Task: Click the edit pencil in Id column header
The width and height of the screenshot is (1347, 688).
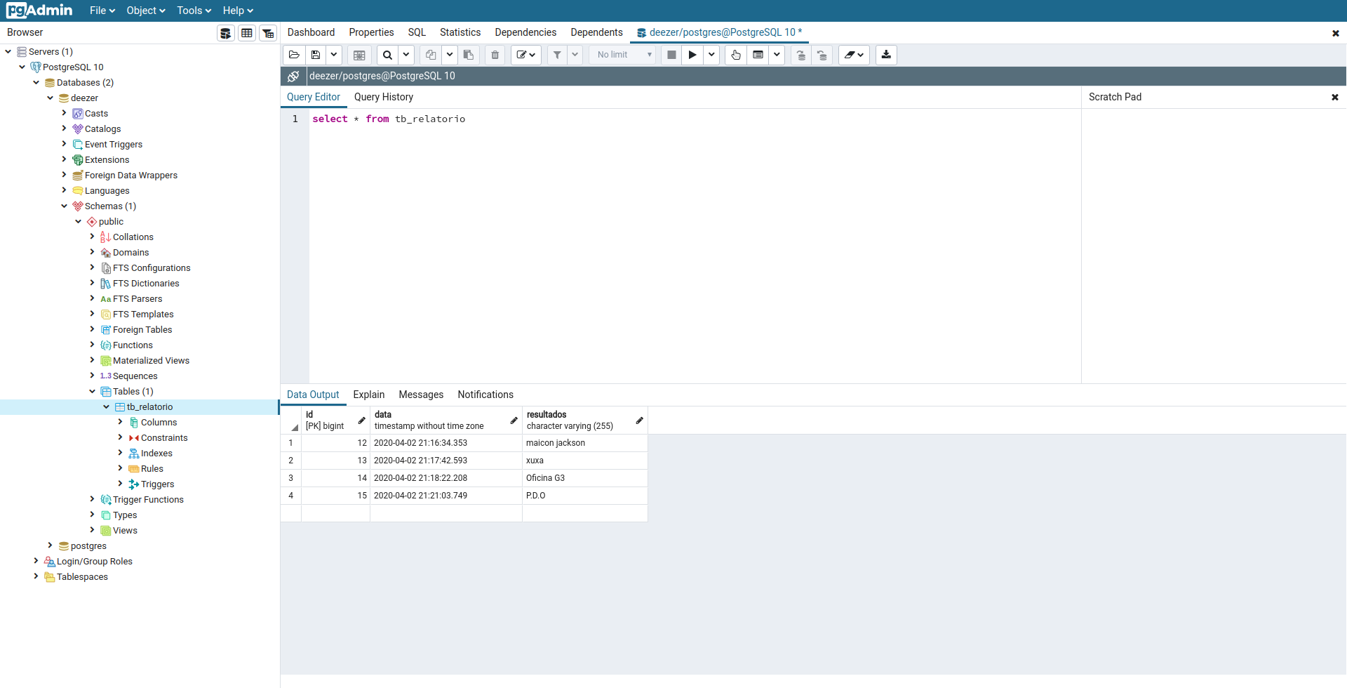Action: point(361,421)
